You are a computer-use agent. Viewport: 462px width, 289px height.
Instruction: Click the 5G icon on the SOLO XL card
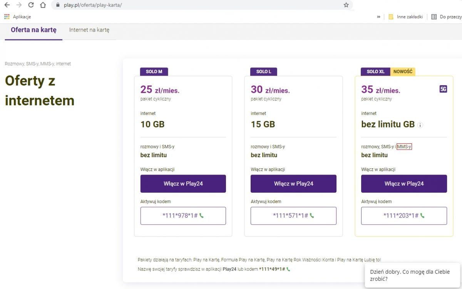coord(443,89)
